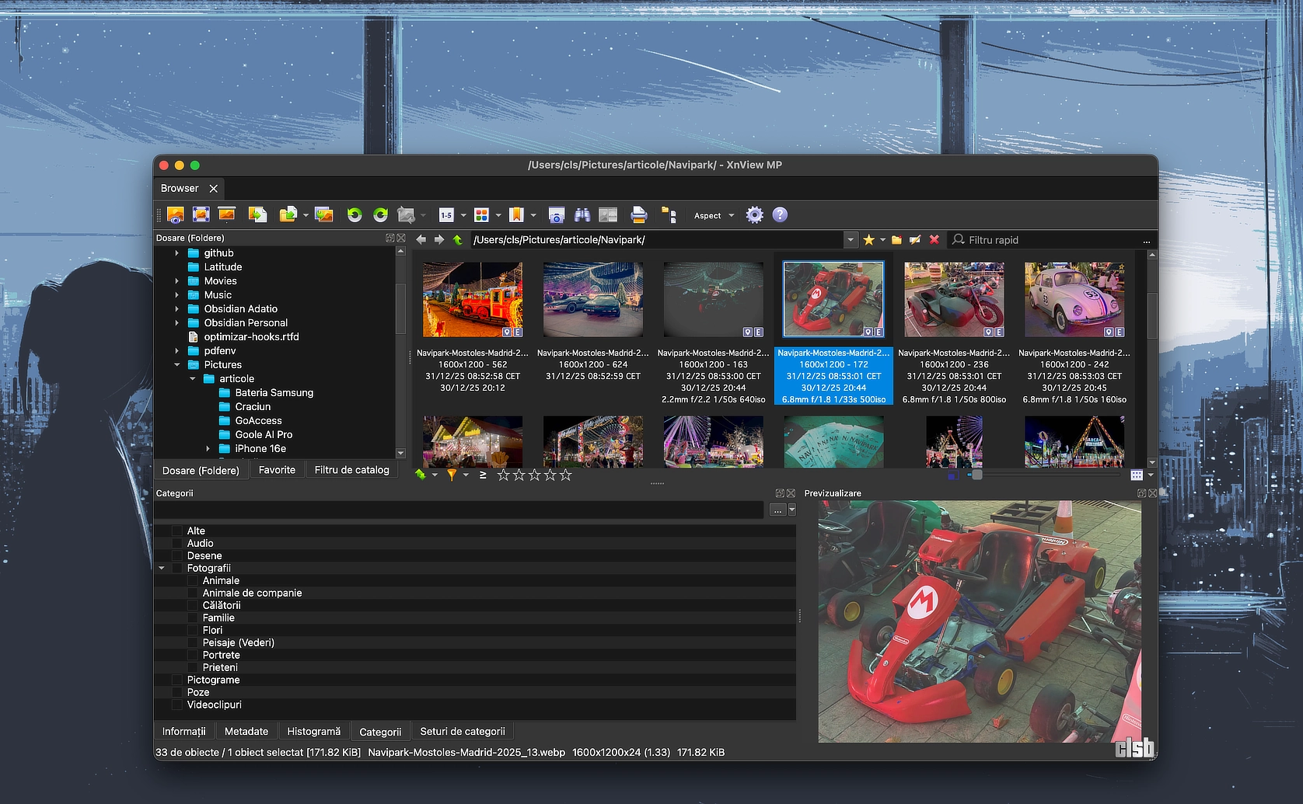Click the rotate right green arrow icon
Viewport: 1303px width, 804px height.
[x=380, y=215]
